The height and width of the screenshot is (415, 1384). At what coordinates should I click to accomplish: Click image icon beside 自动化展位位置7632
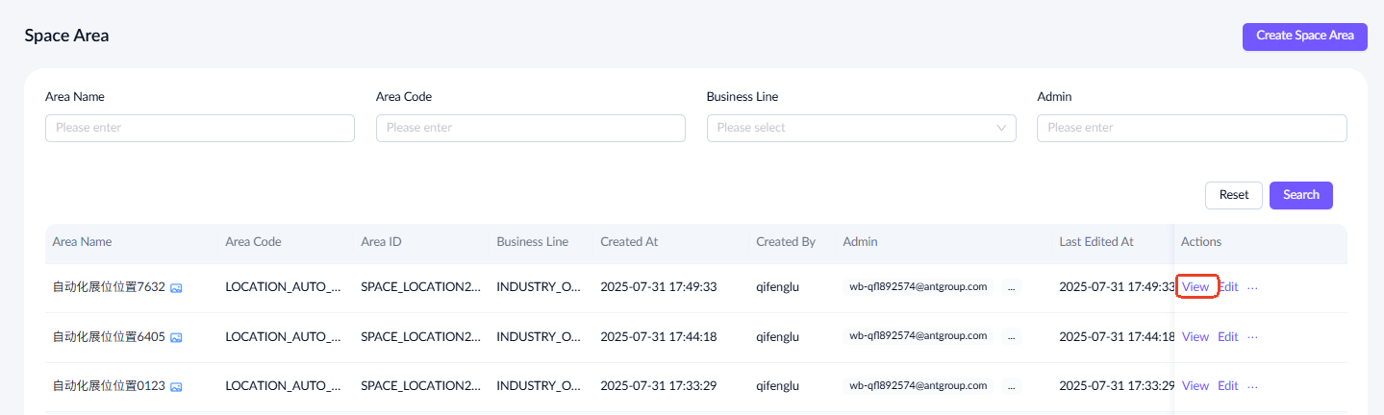[x=176, y=287]
